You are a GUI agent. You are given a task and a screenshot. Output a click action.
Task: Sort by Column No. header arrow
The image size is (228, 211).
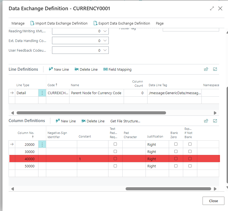[33, 137]
